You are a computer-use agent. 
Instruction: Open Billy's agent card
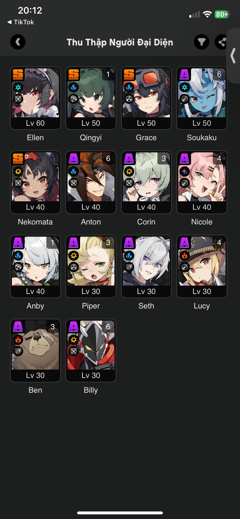point(91,350)
